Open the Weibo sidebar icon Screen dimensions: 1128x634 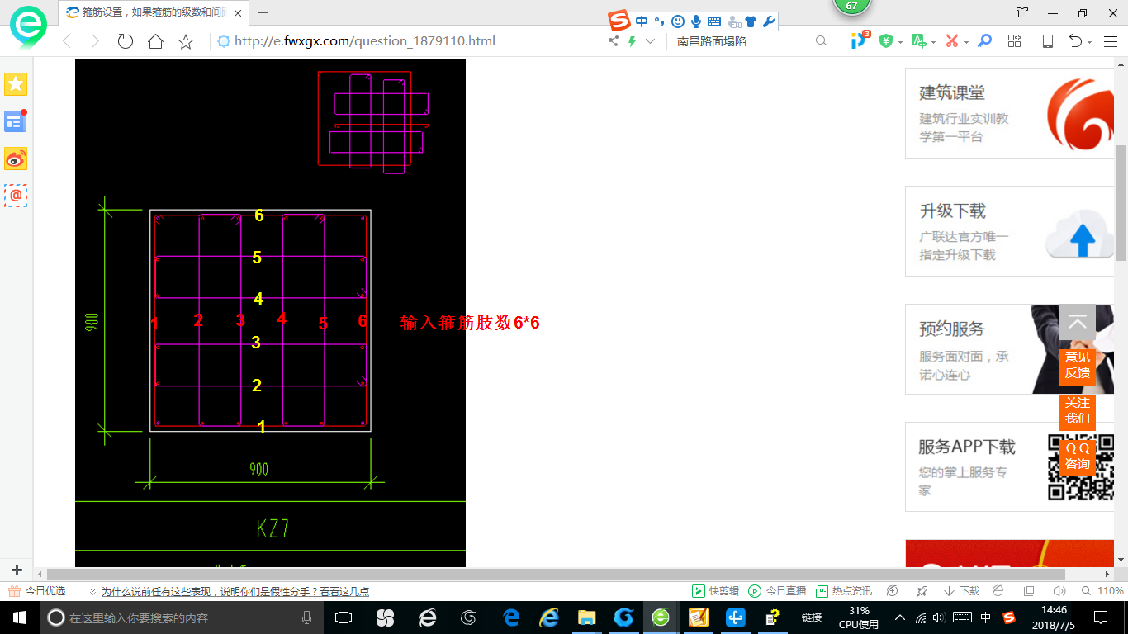pos(16,158)
